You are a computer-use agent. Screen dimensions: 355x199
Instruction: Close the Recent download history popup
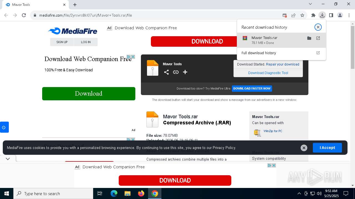point(318,27)
